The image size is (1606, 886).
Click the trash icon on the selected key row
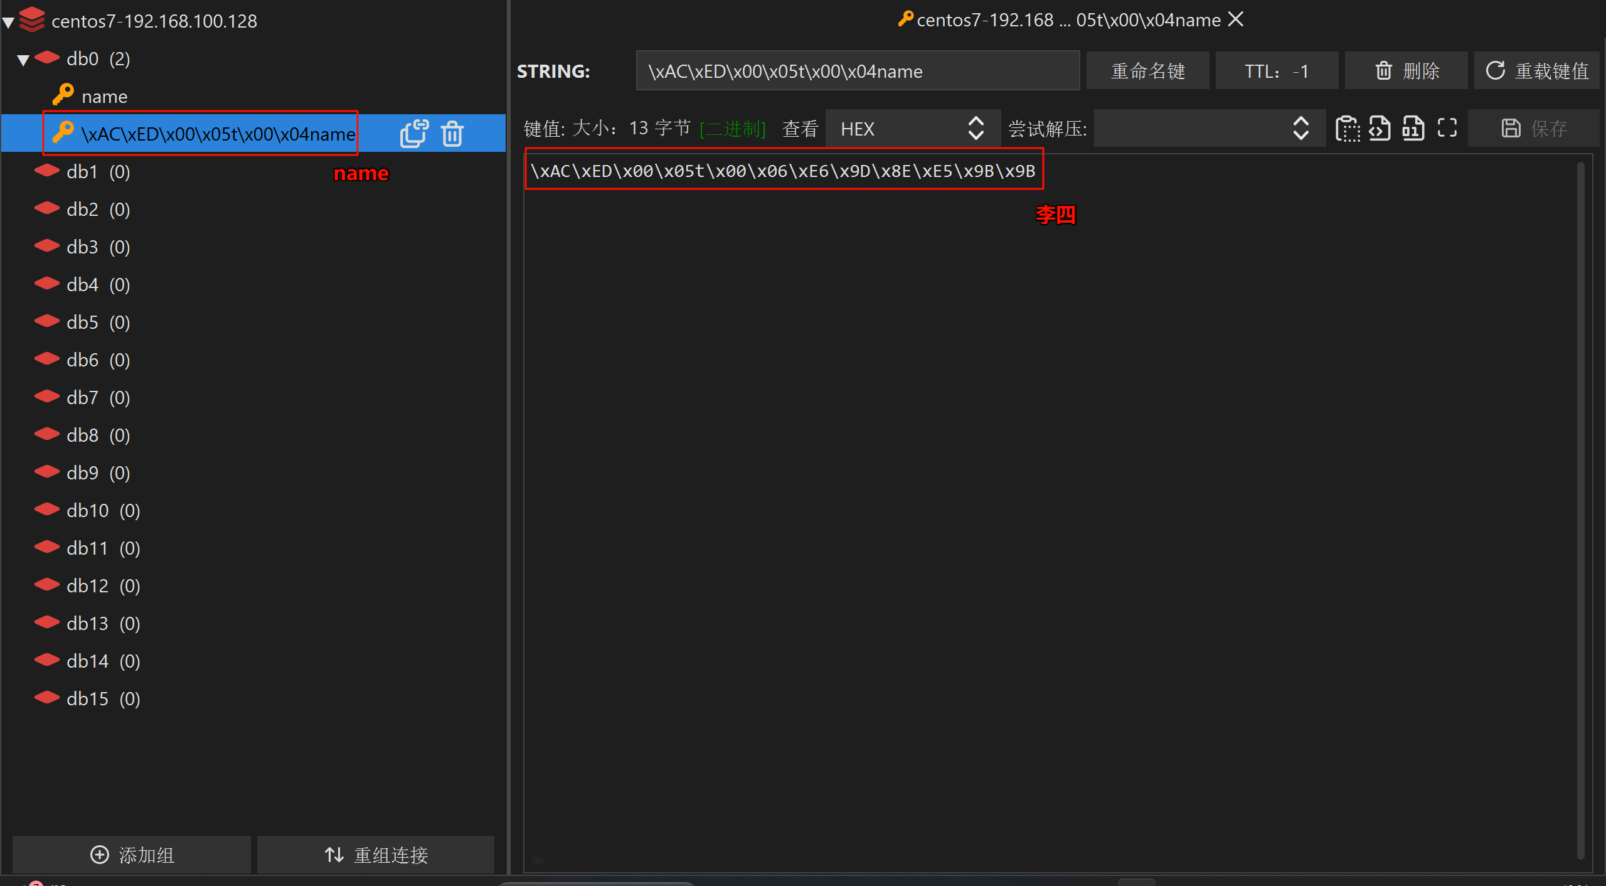coord(452,134)
